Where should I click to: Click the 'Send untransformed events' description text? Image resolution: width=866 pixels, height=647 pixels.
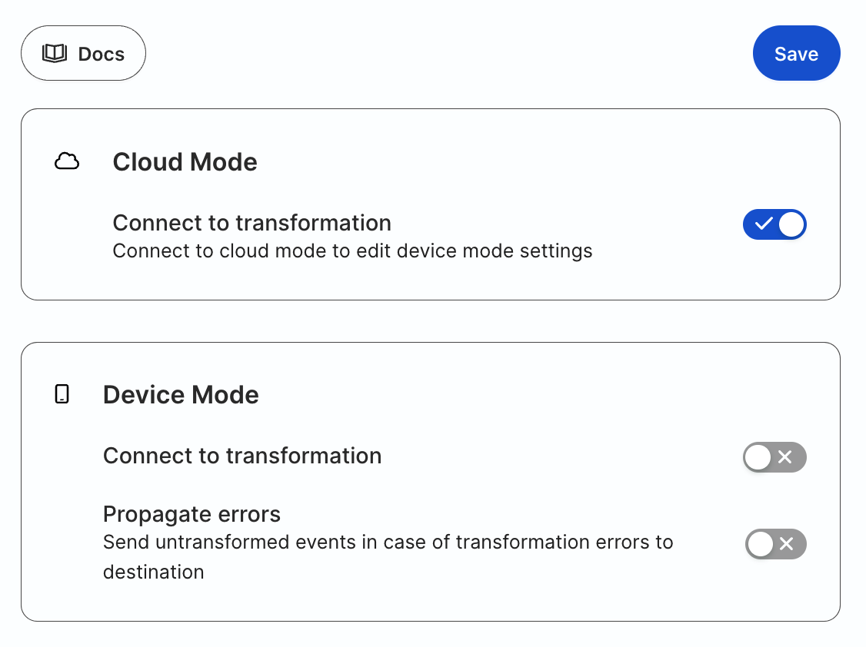(x=388, y=557)
